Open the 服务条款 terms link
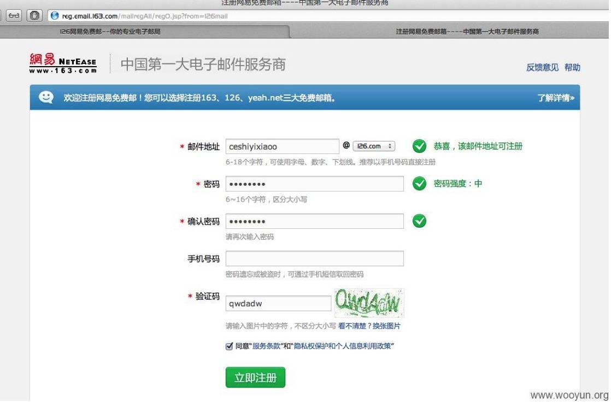Viewport: 611px width, 415px height. (266, 346)
